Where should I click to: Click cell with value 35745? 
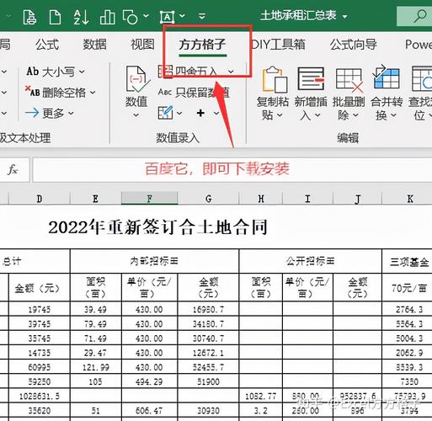40,338
